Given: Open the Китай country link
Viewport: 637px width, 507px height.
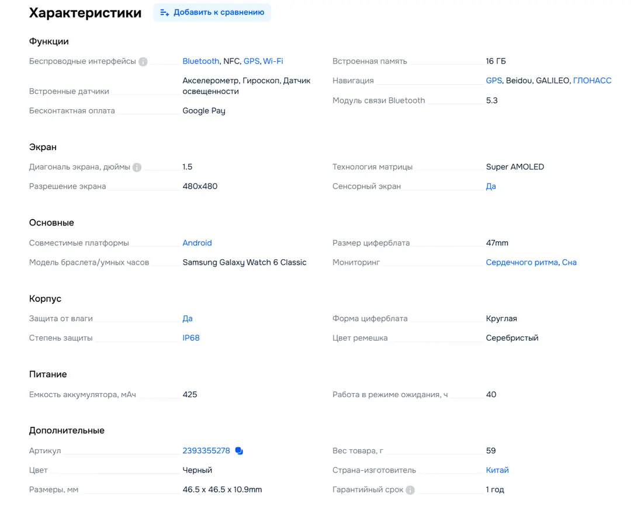Looking at the screenshot, I should point(497,470).
